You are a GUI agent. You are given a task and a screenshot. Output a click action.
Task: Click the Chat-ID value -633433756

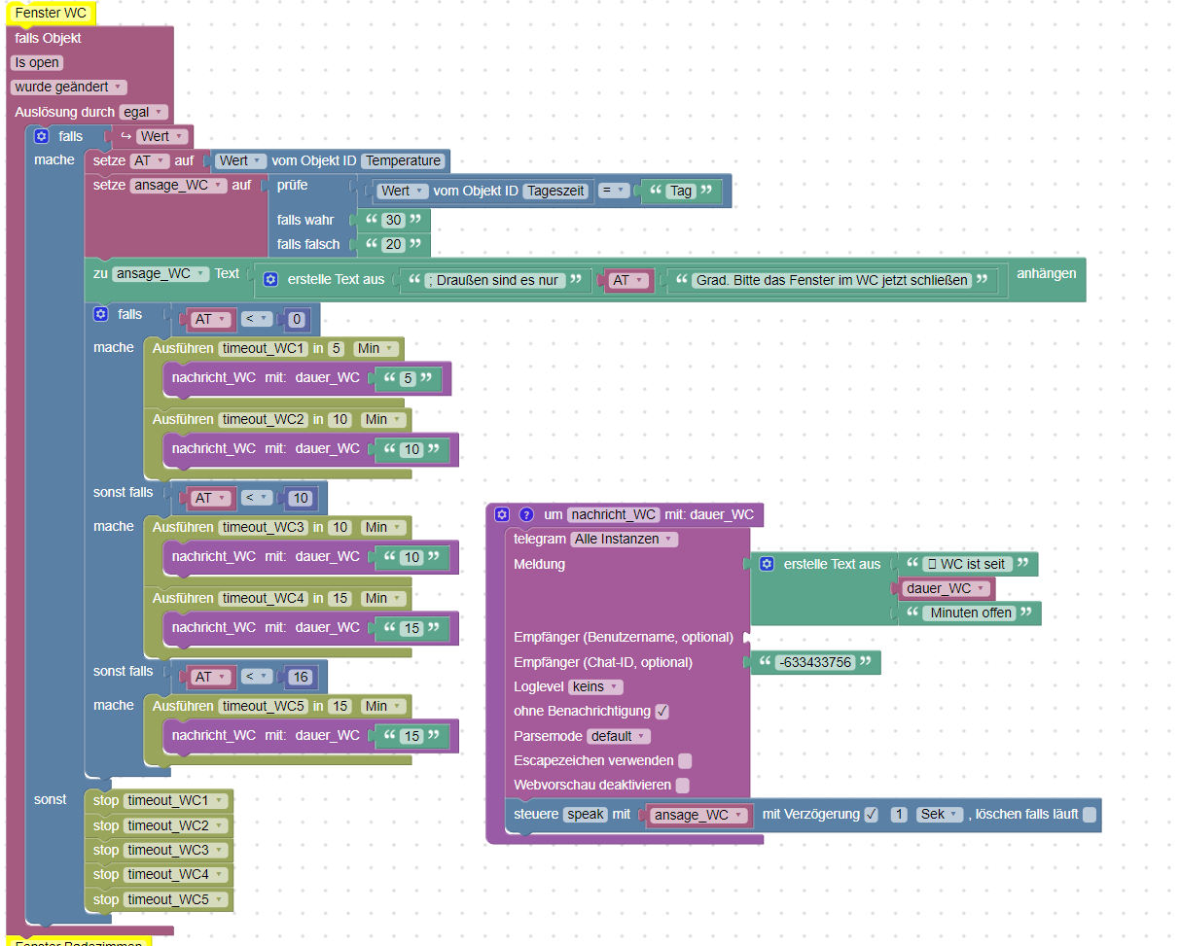(814, 662)
